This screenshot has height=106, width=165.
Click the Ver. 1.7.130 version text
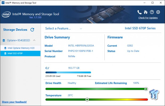click(35, 17)
